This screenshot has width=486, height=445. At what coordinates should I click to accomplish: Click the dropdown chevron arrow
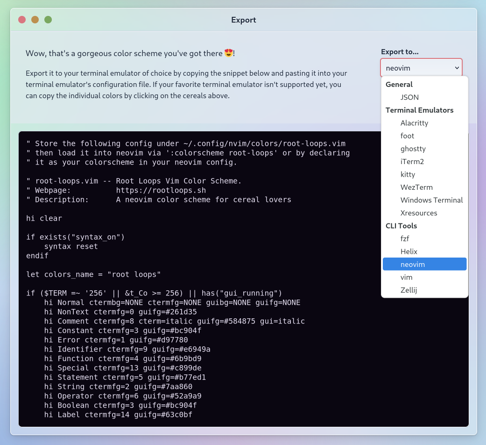pyautogui.click(x=457, y=68)
